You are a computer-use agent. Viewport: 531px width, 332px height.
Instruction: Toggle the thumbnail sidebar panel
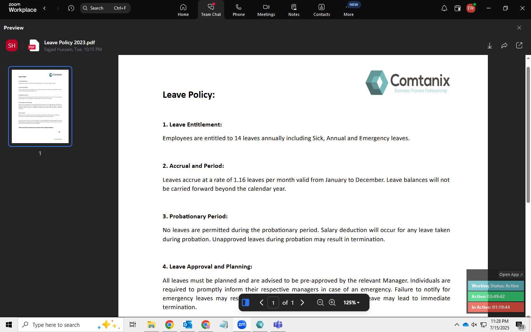[246, 302]
